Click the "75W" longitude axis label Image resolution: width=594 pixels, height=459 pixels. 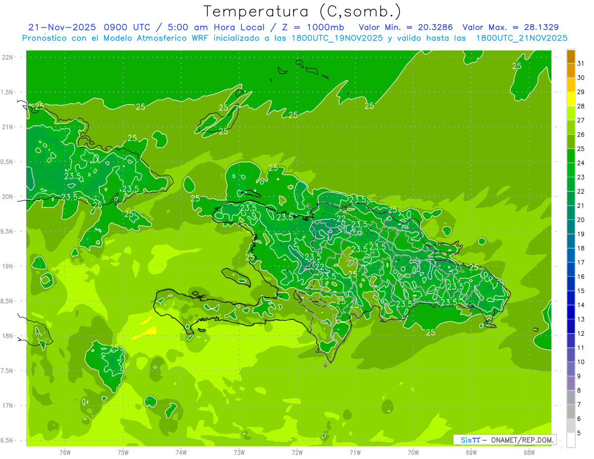point(123,452)
